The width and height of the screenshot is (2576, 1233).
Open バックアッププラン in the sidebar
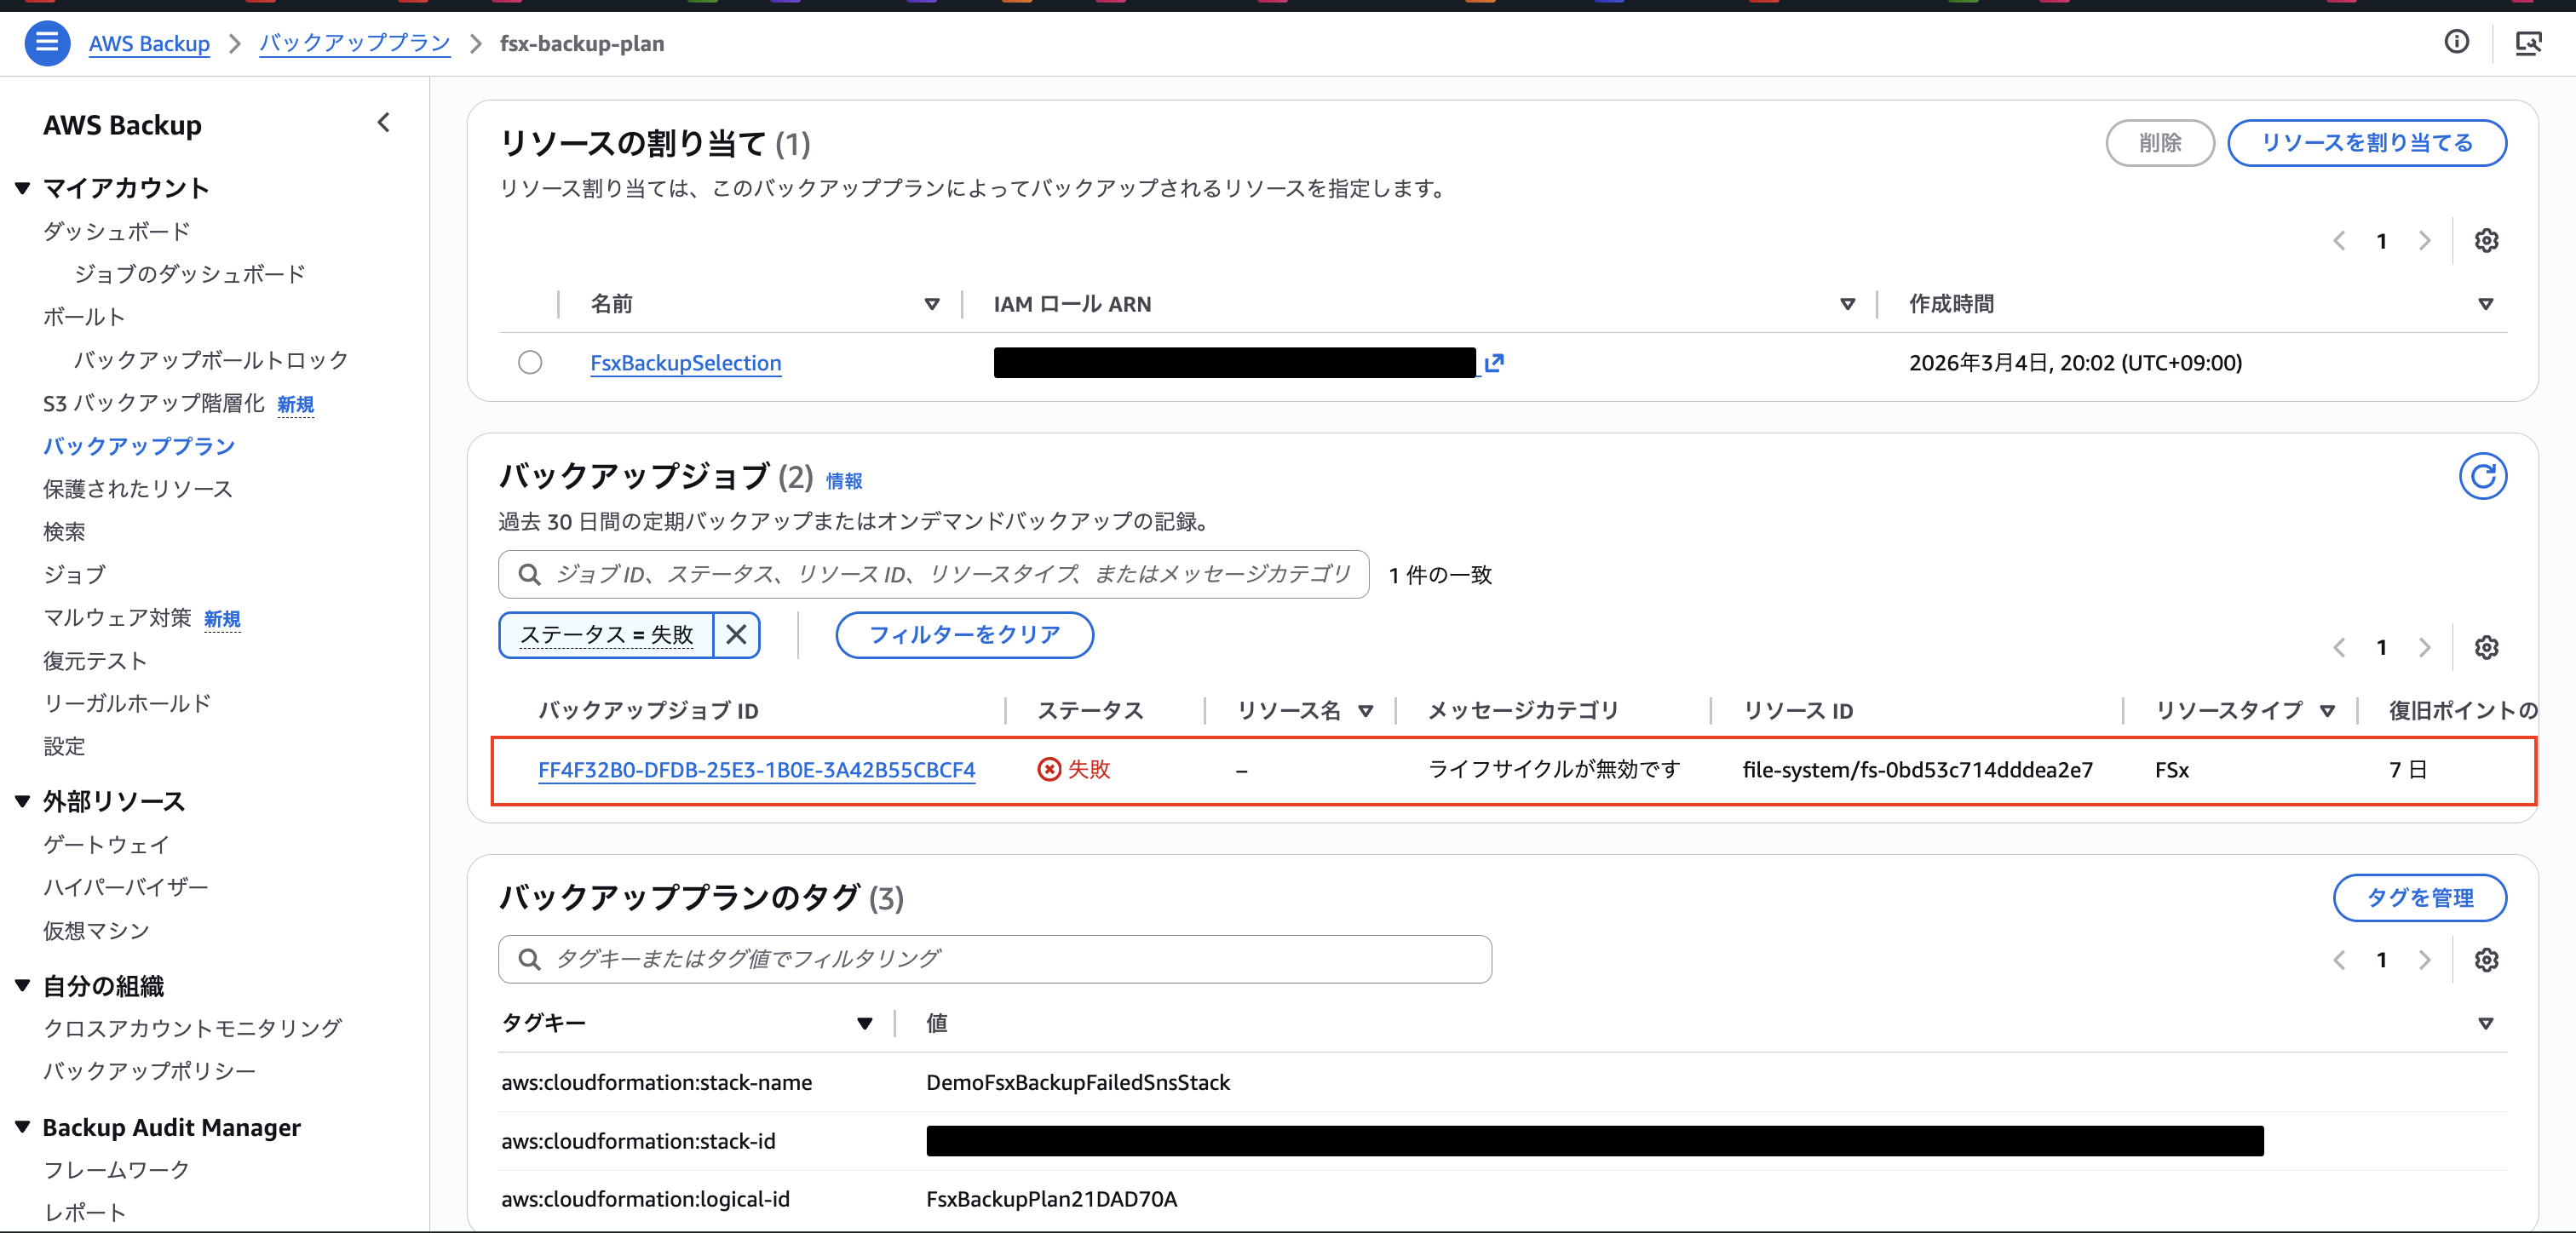pyautogui.click(x=139, y=446)
